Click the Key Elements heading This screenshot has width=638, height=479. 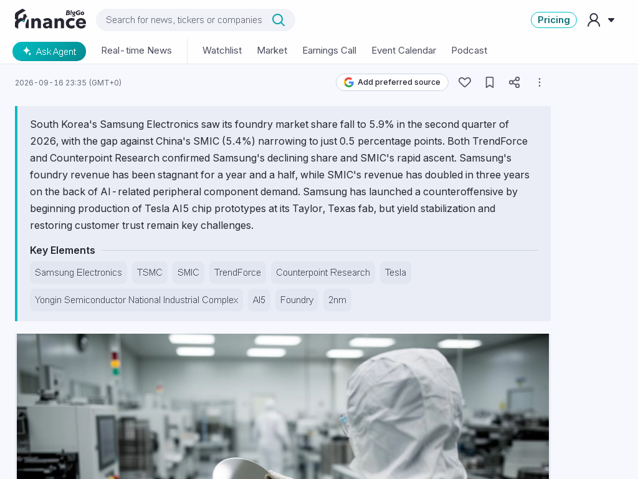tap(62, 250)
